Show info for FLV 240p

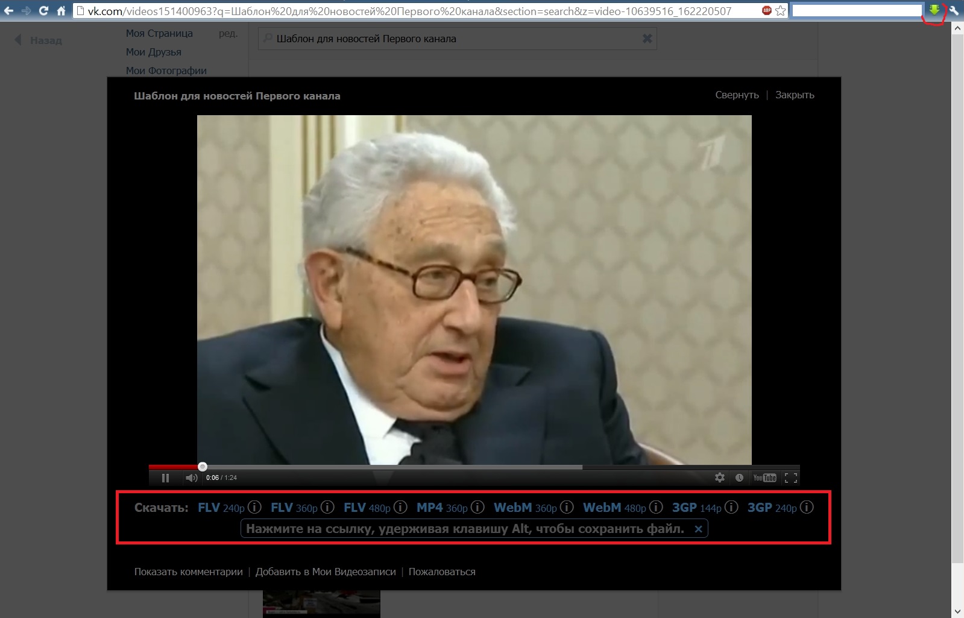point(254,507)
